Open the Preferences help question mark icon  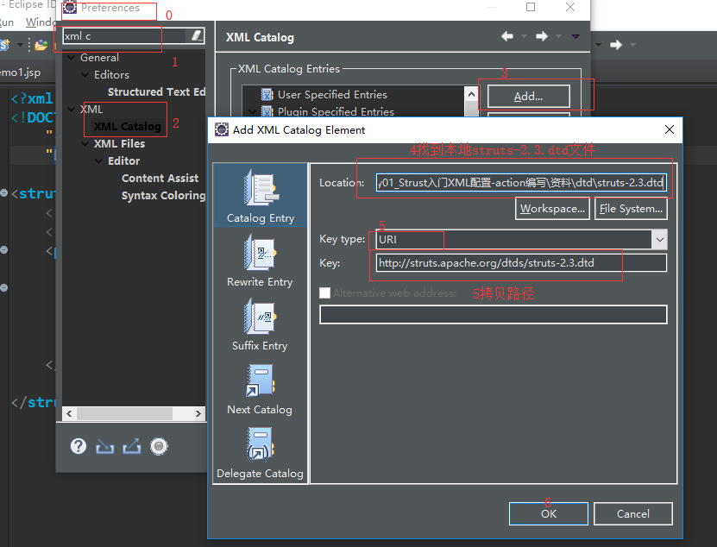pos(79,446)
